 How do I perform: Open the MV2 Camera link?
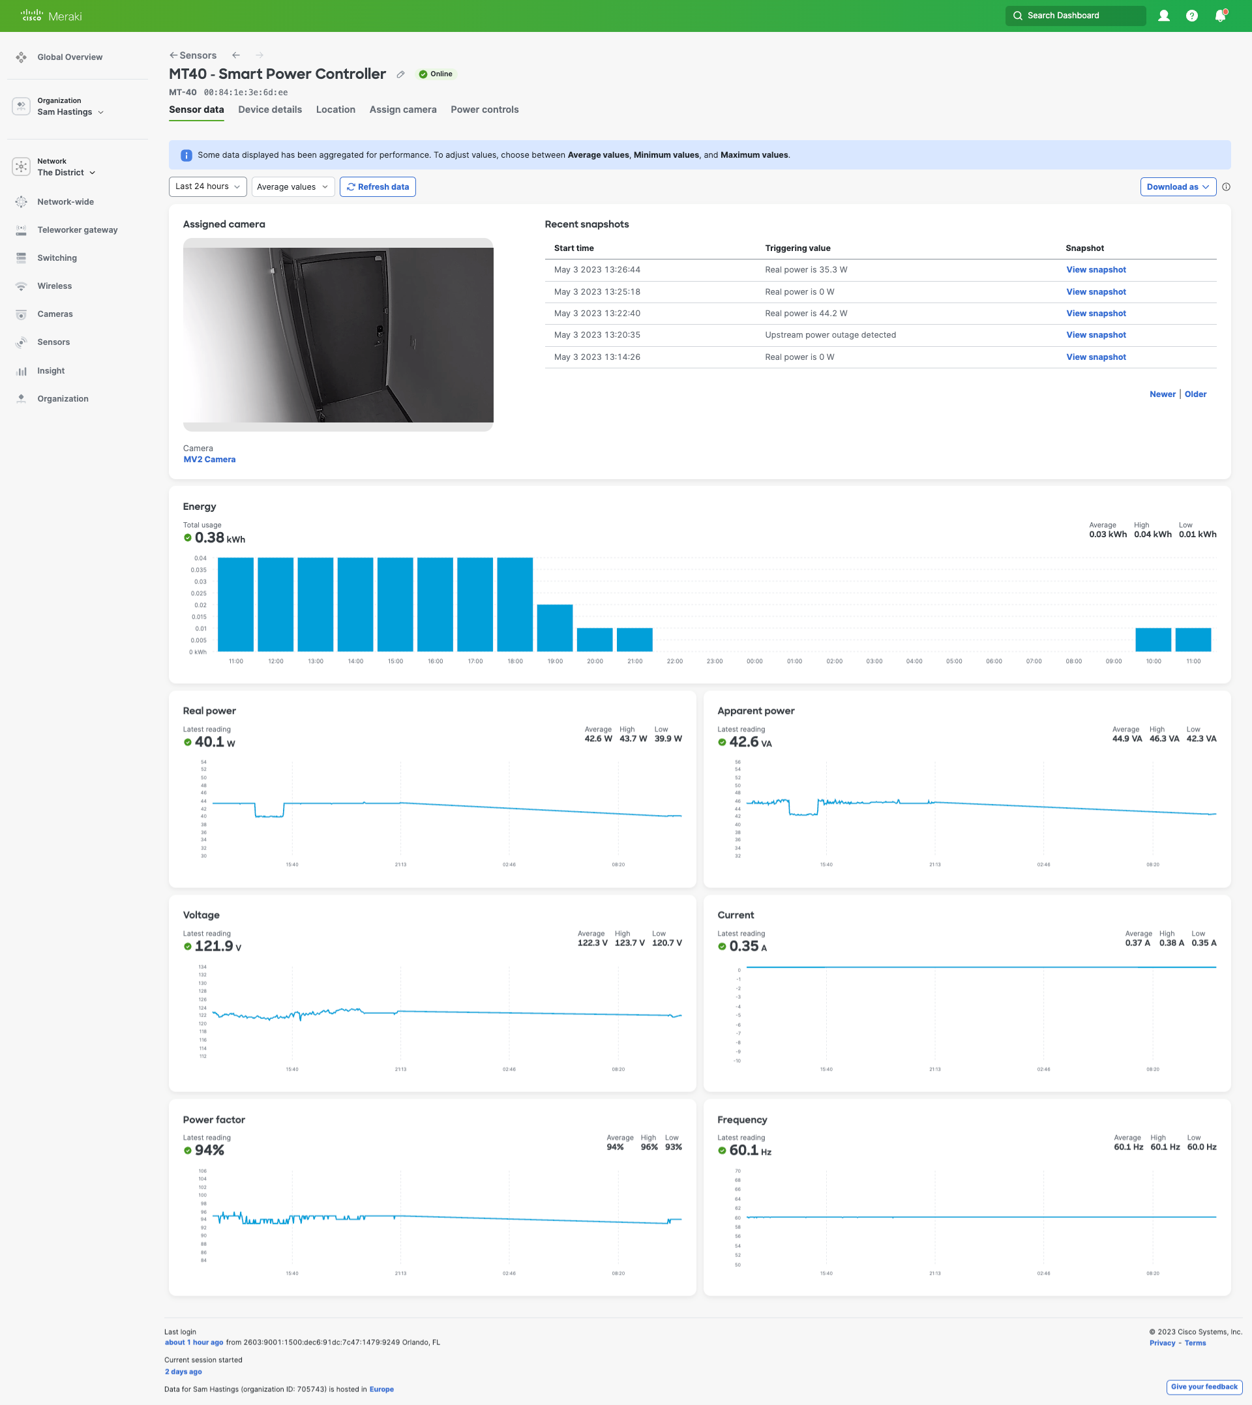209,460
